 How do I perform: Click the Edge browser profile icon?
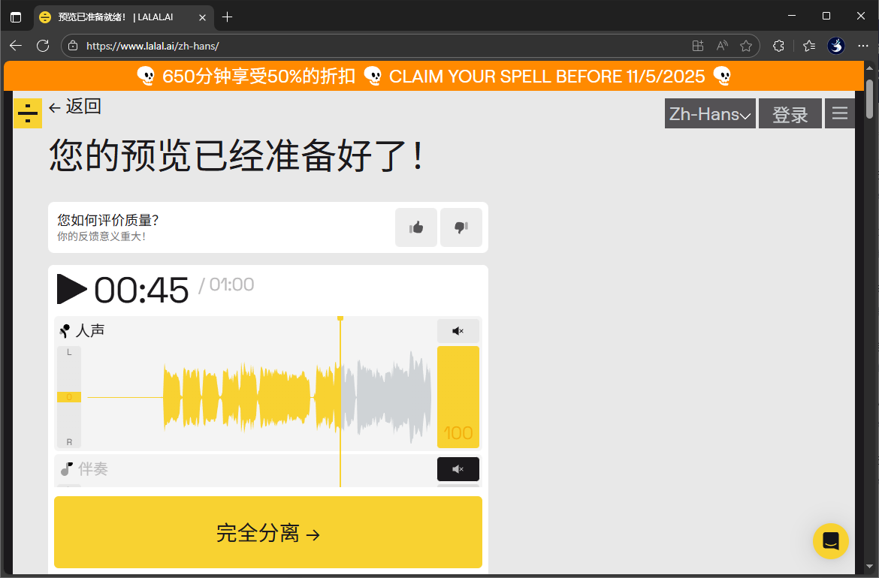(835, 46)
